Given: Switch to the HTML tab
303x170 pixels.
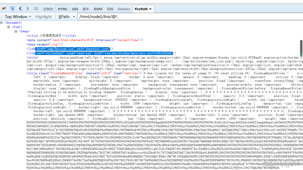Looking at the screenshot, I should point(63,9).
